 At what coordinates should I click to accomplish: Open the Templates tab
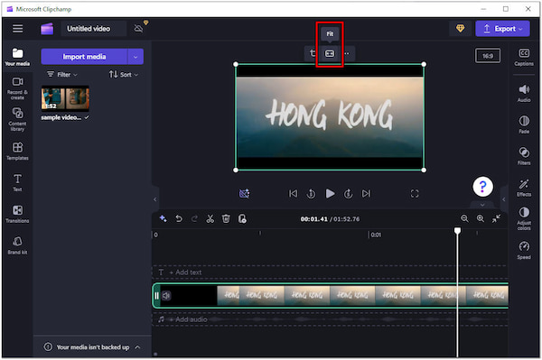pyautogui.click(x=17, y=152)
